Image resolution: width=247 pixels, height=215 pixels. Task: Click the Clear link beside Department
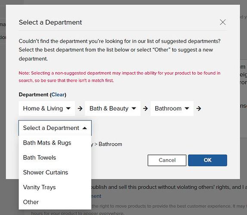[58, 95]
